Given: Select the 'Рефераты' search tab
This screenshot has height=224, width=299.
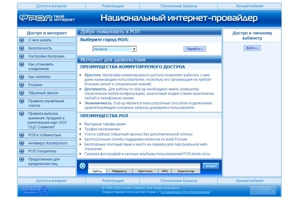Looking at the screenshot, I should coord(120,171).
